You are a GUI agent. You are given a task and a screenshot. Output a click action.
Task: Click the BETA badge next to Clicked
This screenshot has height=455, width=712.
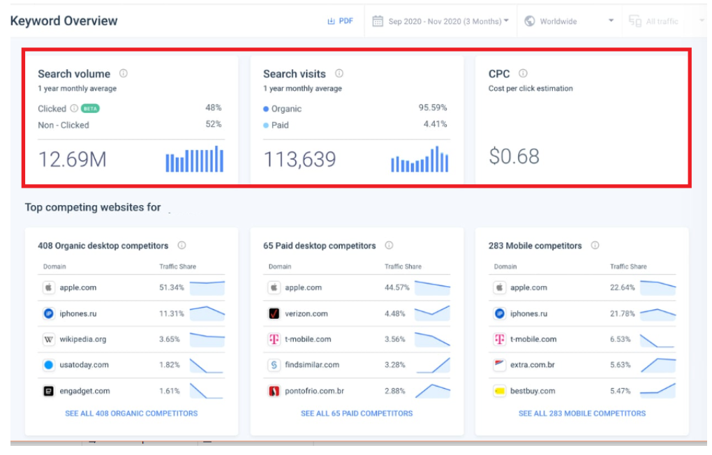tap(90, 109)
